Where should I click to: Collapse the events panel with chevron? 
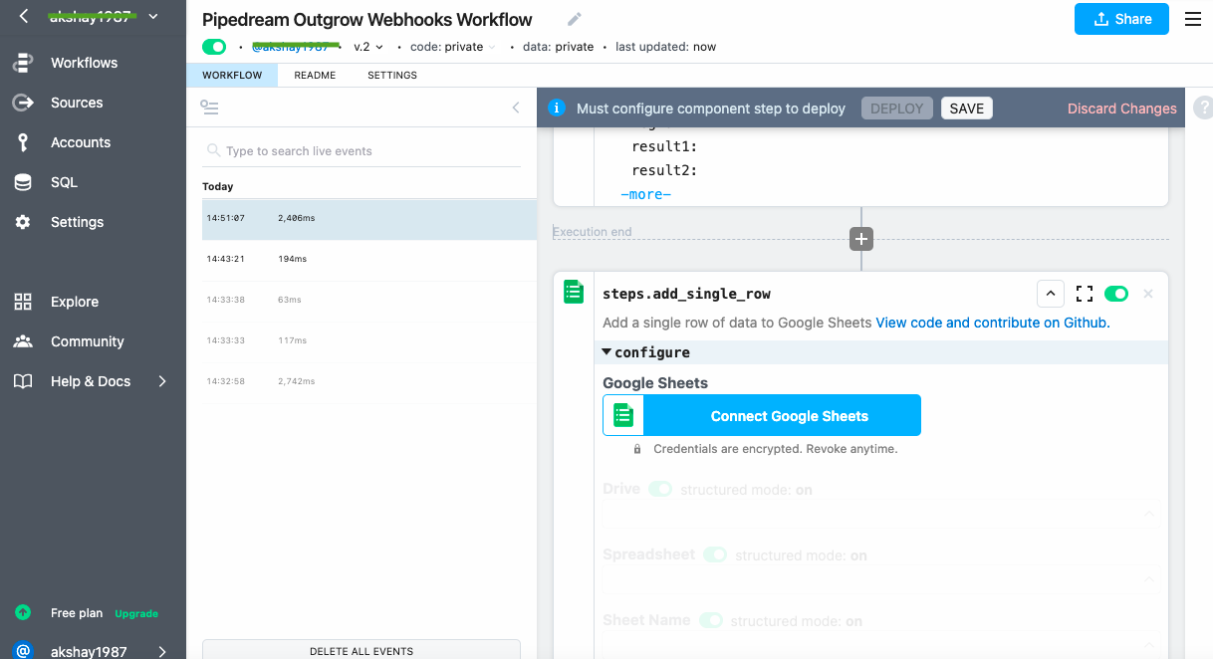(x=516, y=108)
